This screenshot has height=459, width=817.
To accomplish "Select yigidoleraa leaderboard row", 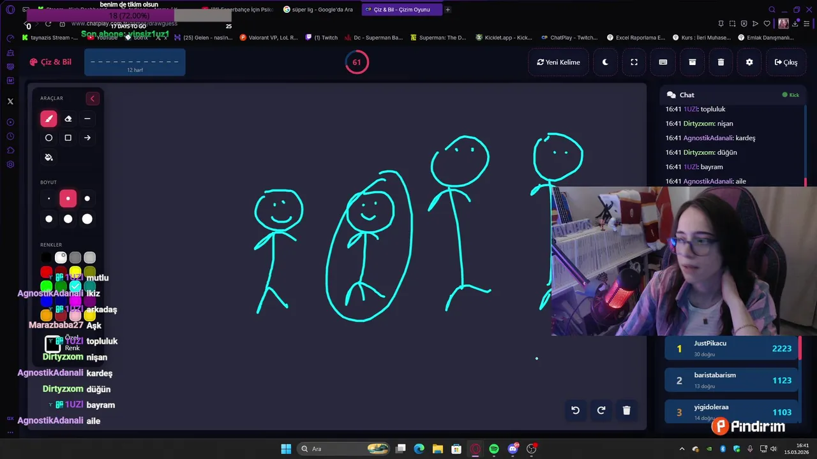I will pos(731,412).
